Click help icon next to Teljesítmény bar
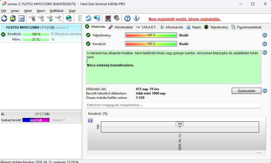The height and width of the screenshot is (163, 271). [265, 35]
